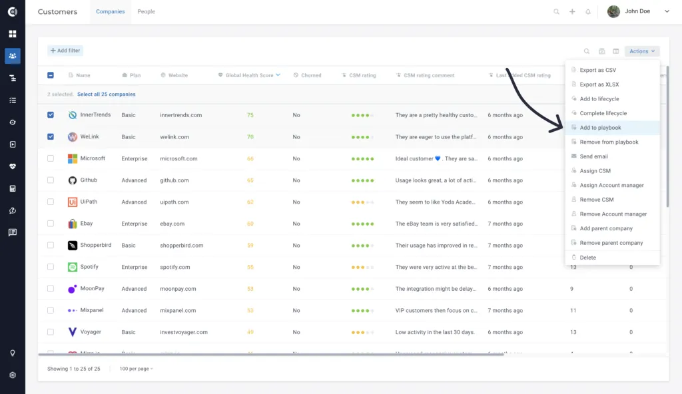Click the uipath.com website cell
The width and height of the screenshot is (682, 394).
(x=174, y=202)
